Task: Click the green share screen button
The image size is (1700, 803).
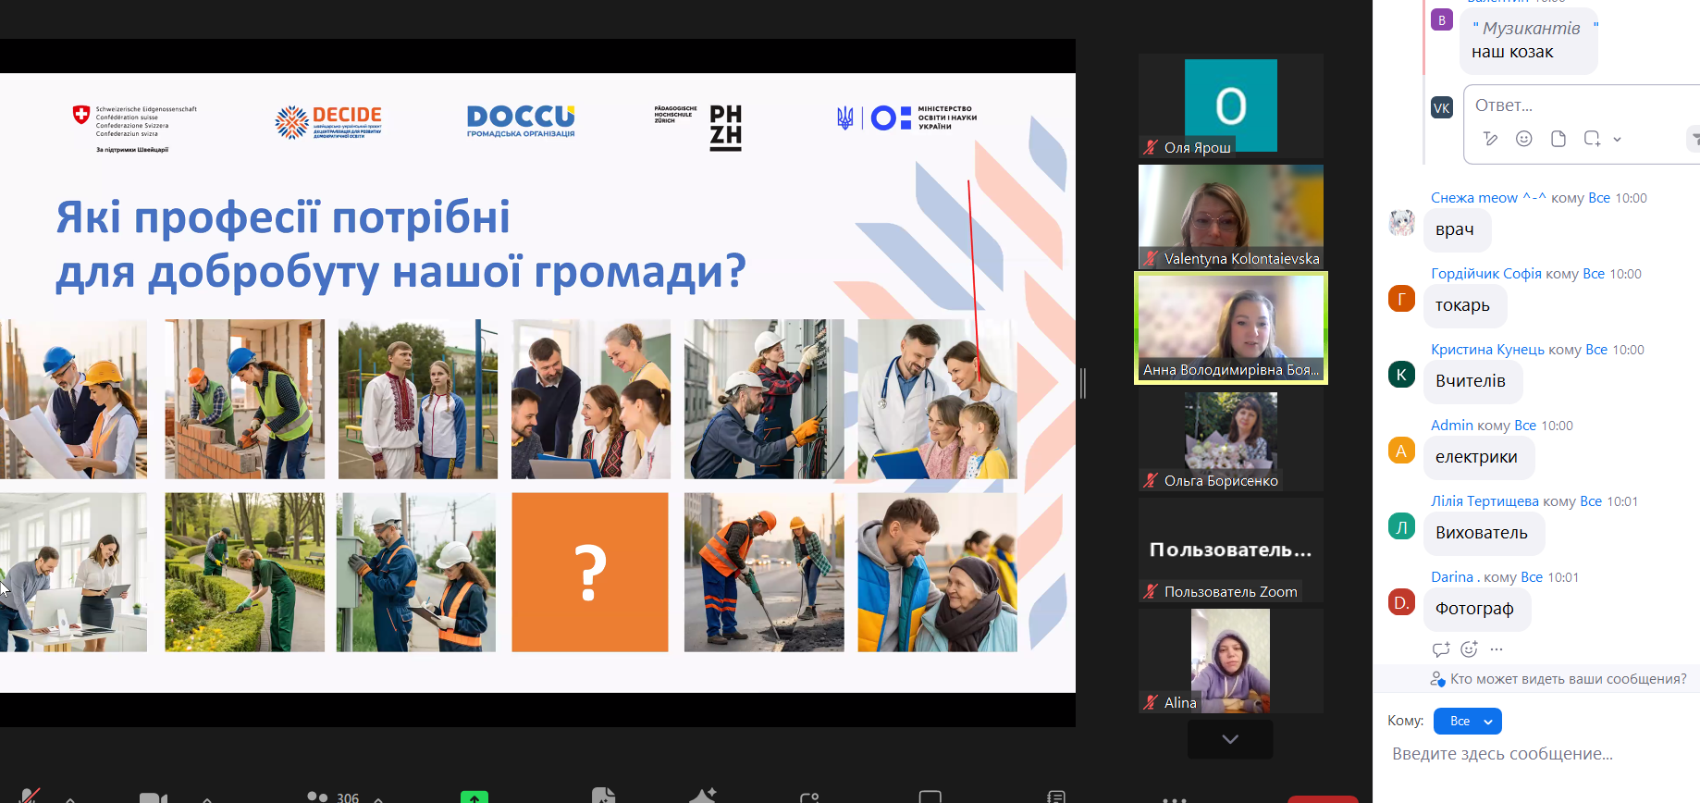Action: pyautogui.click(x=474, y=797)
